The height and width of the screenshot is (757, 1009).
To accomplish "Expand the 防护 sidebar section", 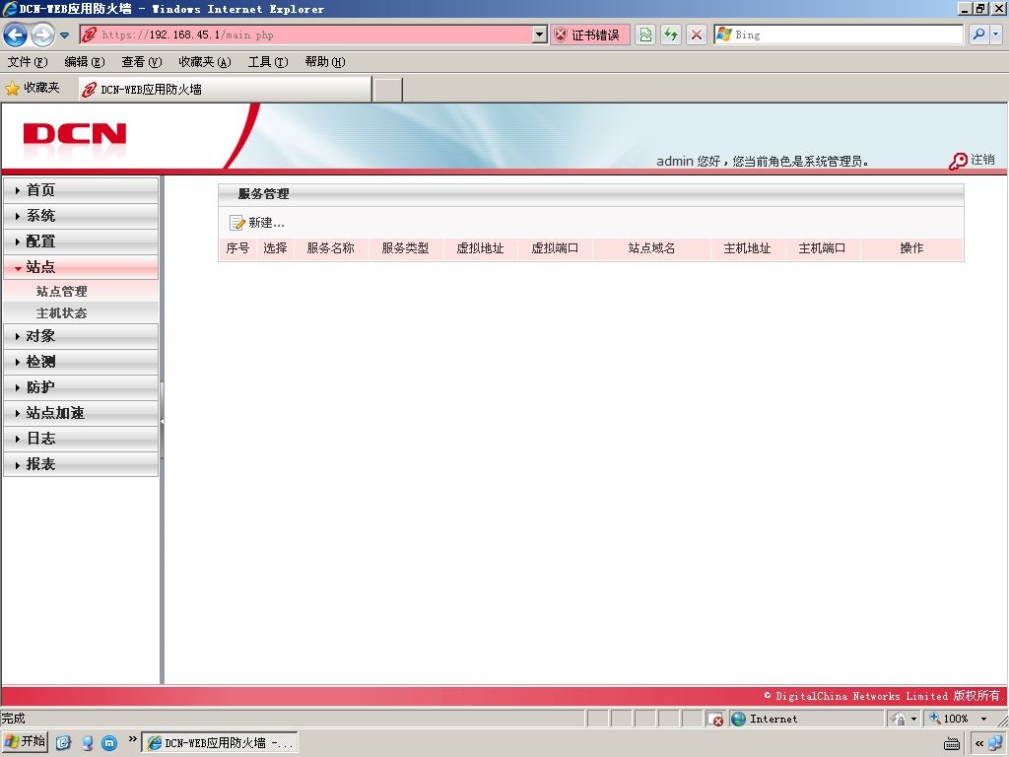I will click(x=81, y=387).
